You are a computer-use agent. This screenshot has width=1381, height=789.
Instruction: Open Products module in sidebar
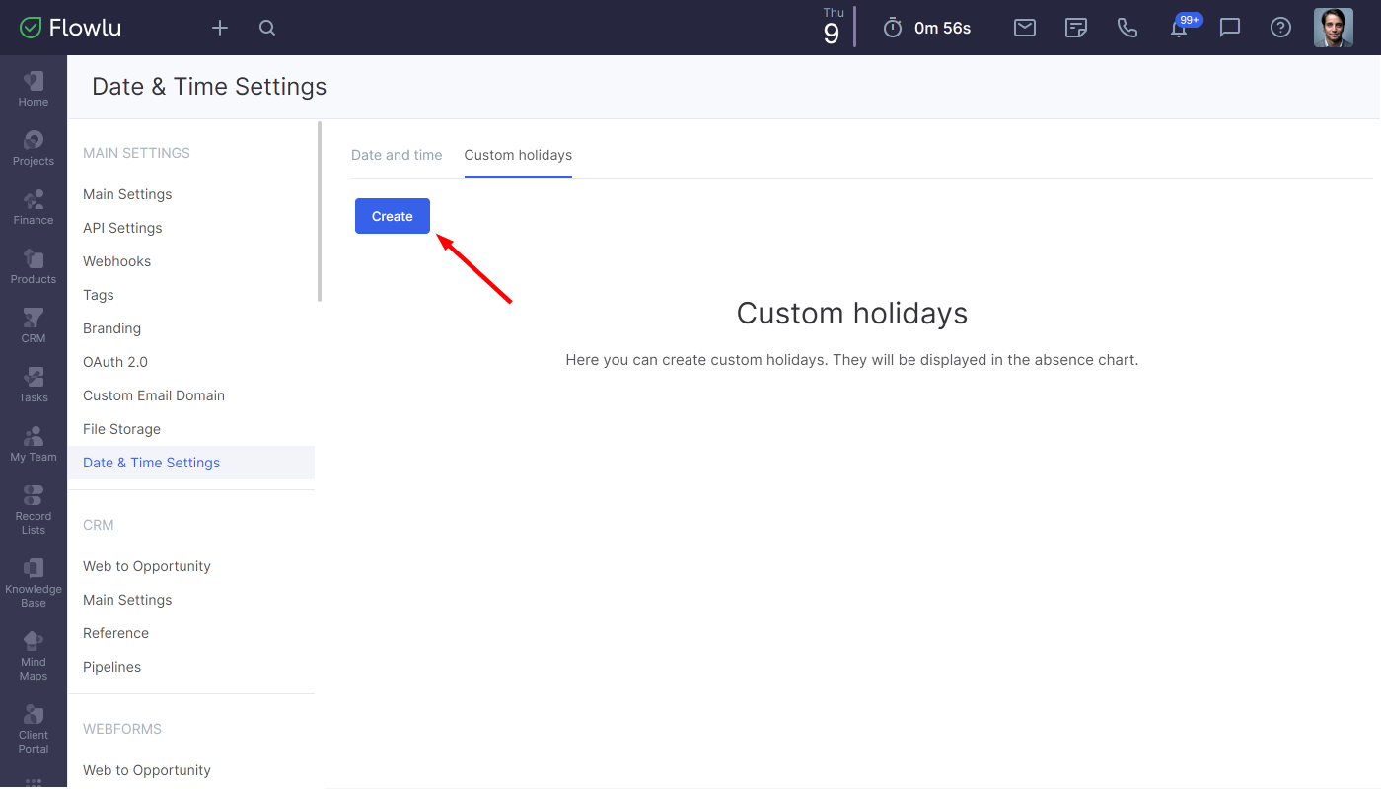pos(34,266)
